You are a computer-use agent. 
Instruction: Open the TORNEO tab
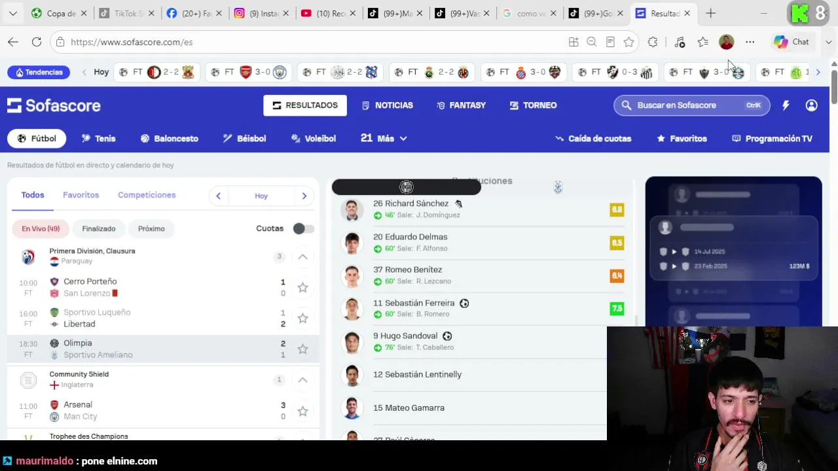coord(533,105)
